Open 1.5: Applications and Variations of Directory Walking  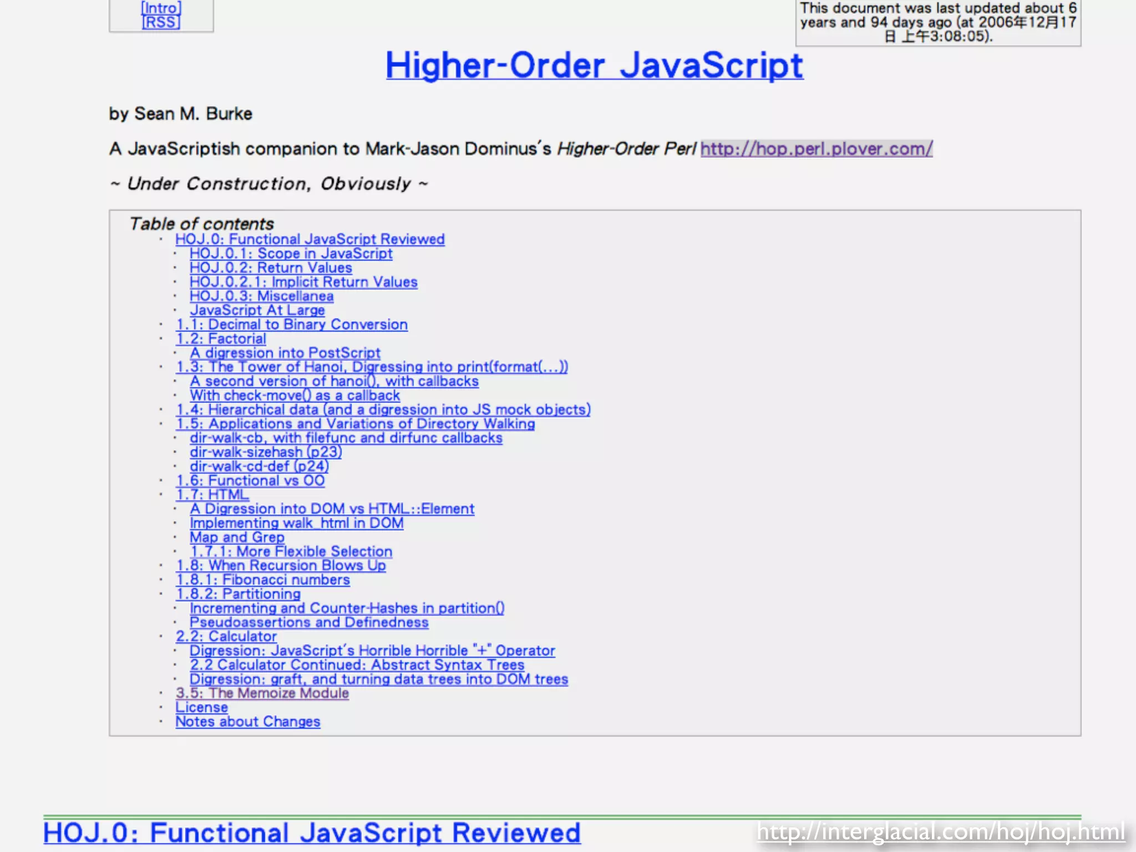click(356, 424)
